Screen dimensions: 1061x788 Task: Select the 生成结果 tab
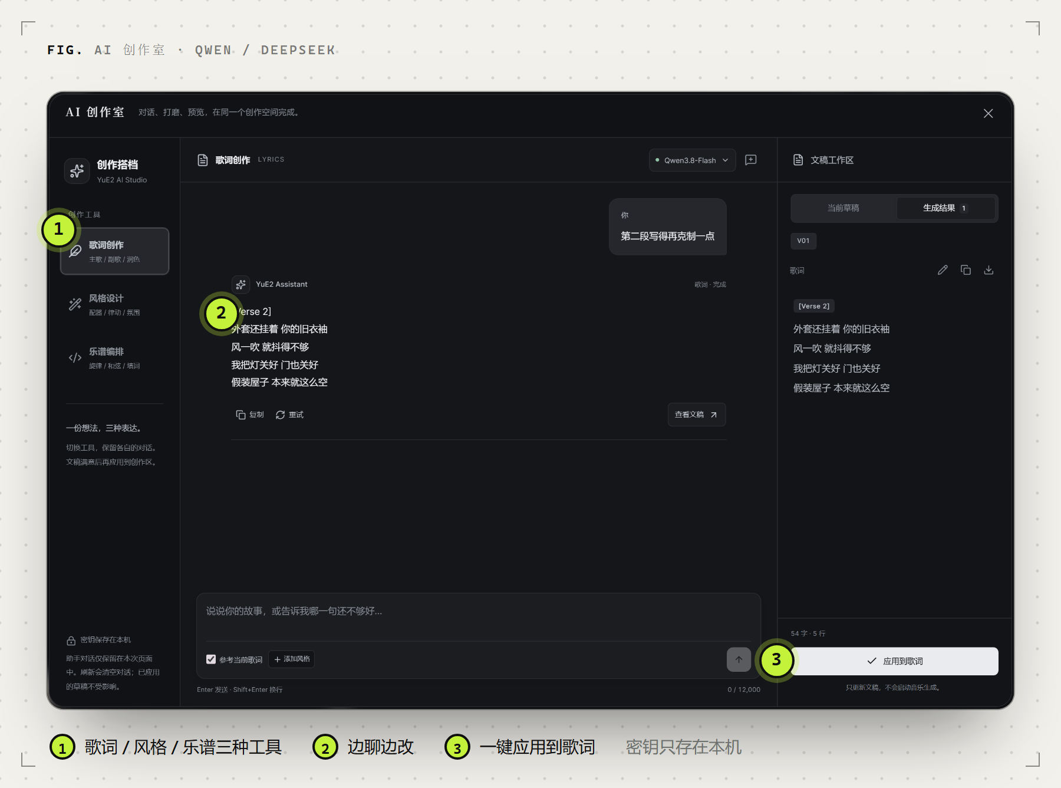point(945,208)
